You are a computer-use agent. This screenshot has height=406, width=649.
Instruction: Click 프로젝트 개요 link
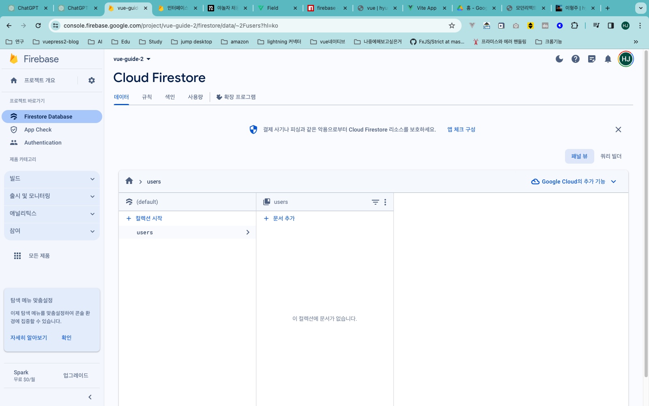39,80
